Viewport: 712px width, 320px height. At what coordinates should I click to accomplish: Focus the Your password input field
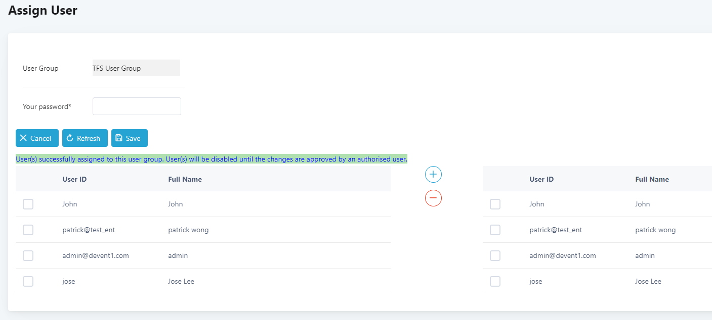pos(137,106)
